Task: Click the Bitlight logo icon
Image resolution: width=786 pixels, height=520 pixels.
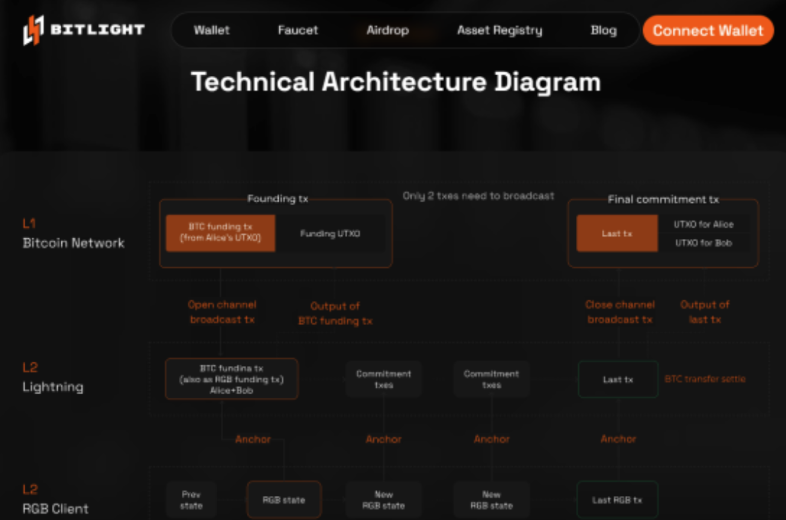Action: (x=34, y=30)
